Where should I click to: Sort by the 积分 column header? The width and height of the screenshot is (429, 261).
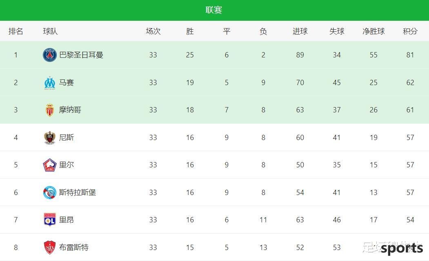click(410, 31)
